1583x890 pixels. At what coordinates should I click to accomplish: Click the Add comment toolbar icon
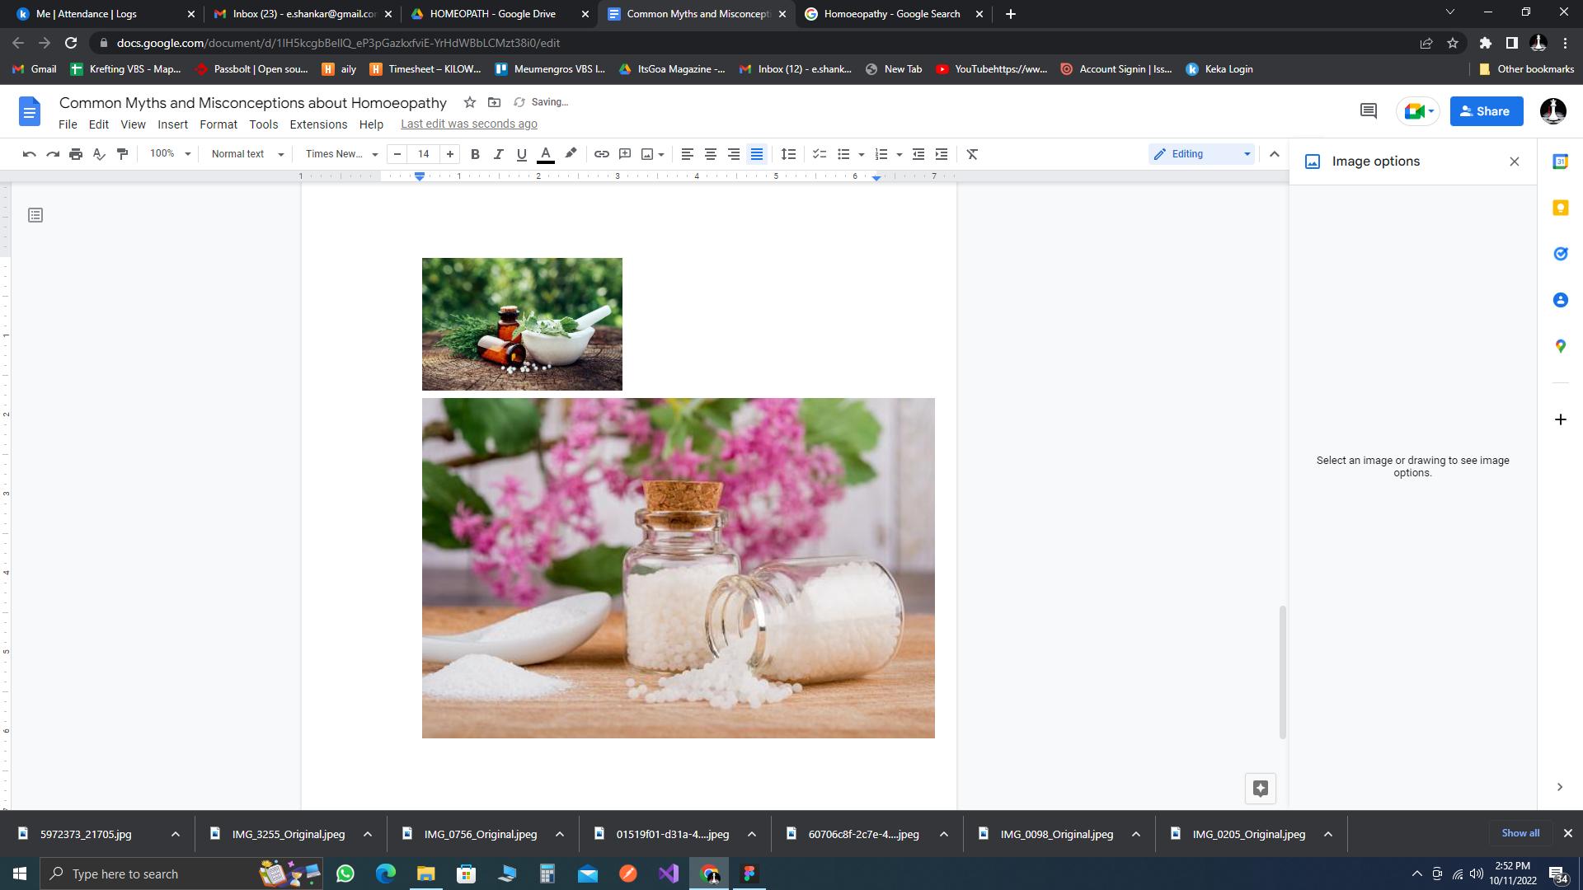click(625, 154)
